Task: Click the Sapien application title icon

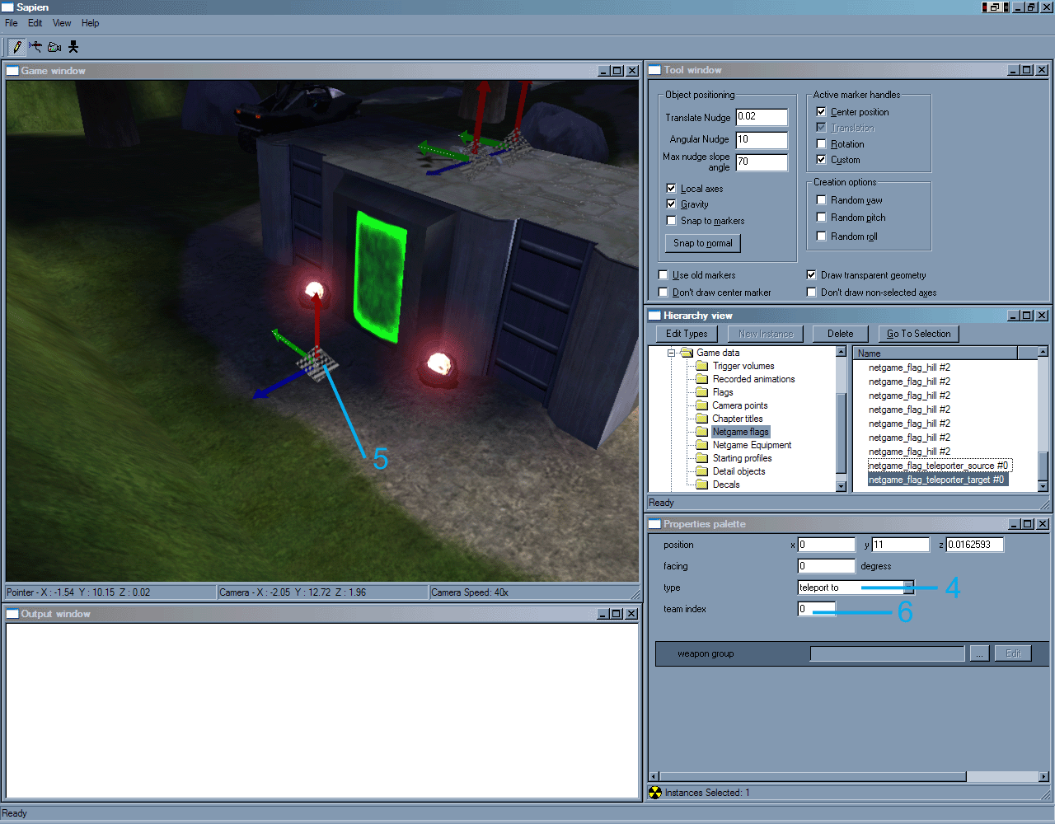Action: point(8,7)
